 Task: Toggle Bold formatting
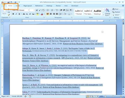tap(13, 14)
